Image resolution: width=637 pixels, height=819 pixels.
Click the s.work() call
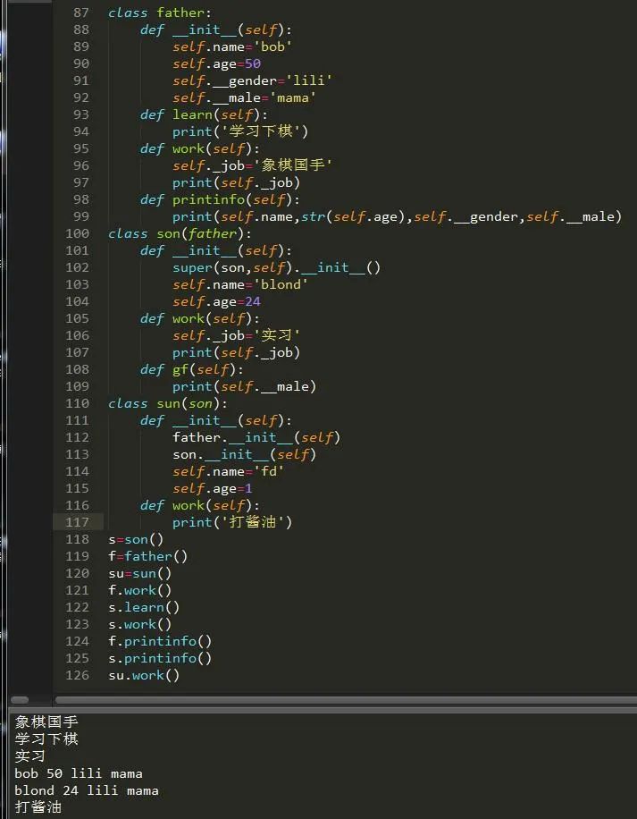139,624
